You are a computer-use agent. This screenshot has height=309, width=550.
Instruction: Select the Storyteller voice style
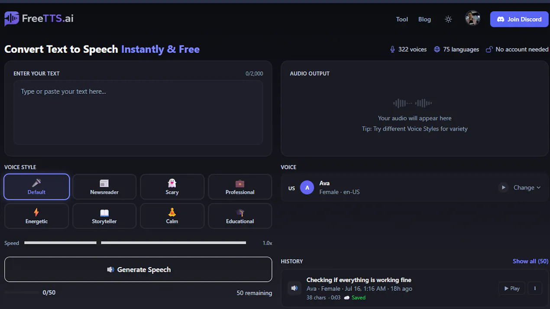coord(104,216)
